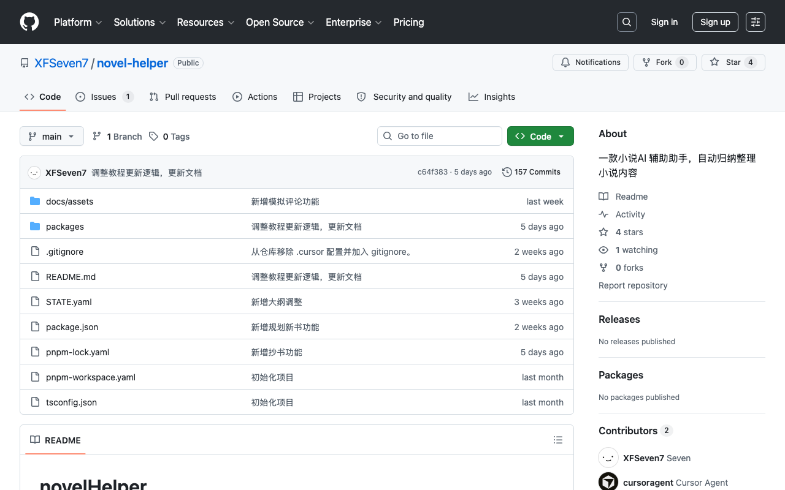785x490 pixels.
Task: Click the XFSeven7 contributor avatar
Action: point(608,458)
